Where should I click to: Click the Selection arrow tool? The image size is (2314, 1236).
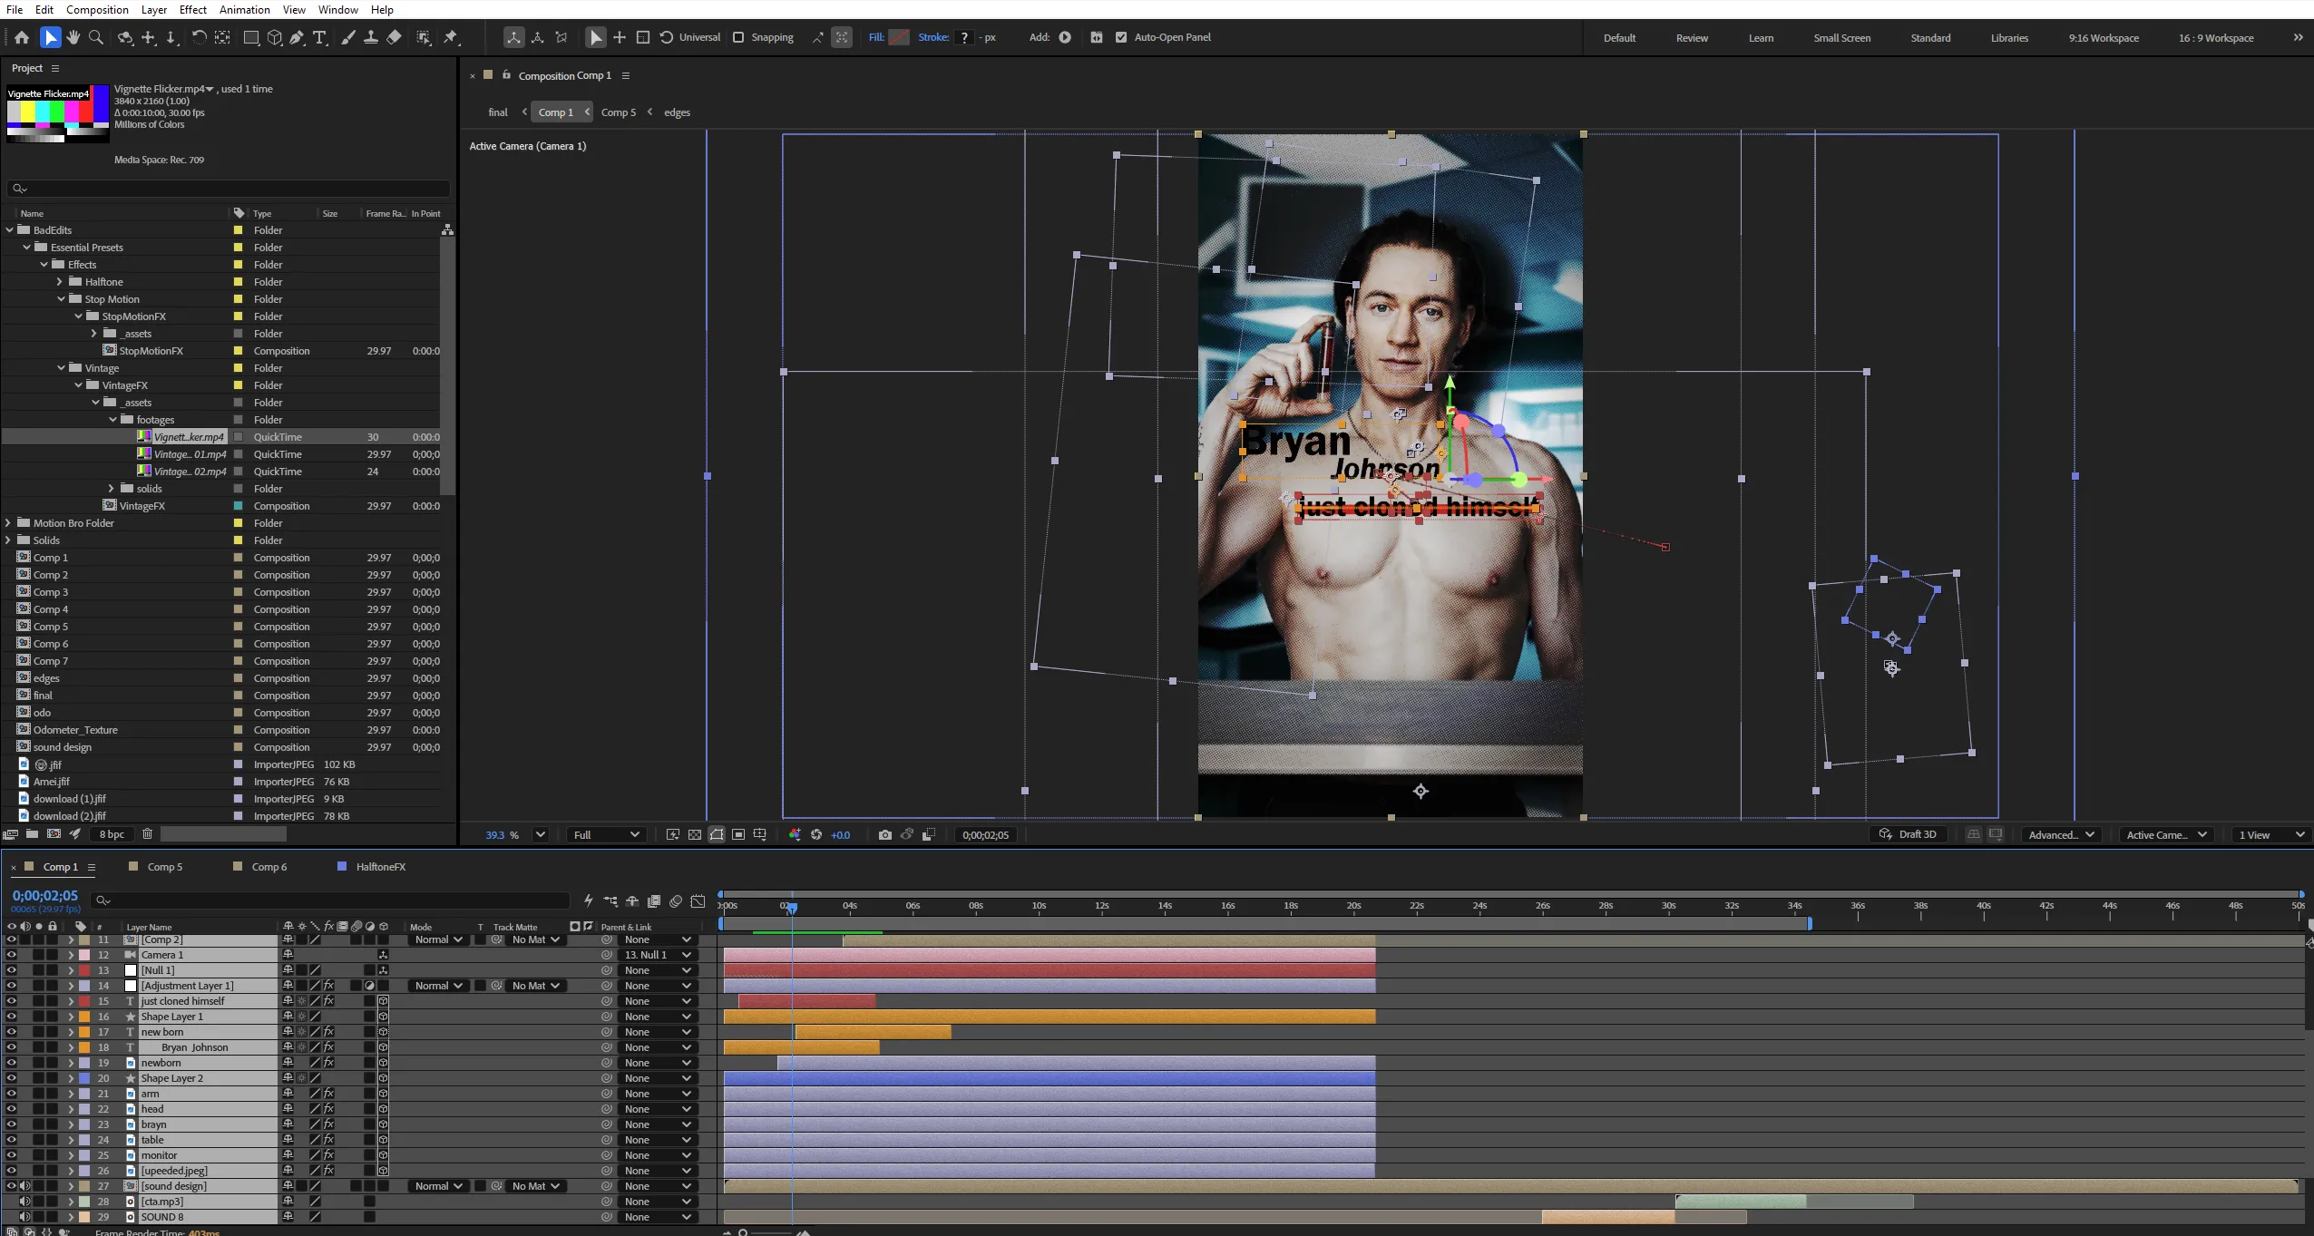point(51,37)
